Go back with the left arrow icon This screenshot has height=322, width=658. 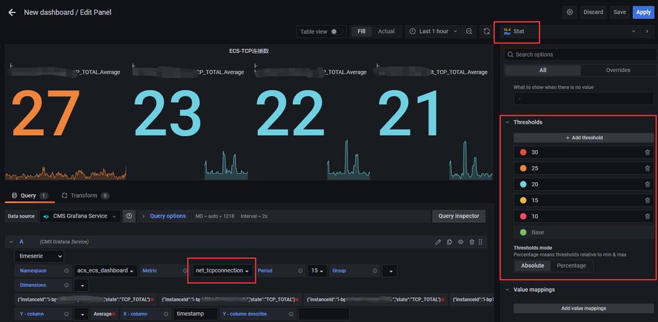click(x=12, y=13)
